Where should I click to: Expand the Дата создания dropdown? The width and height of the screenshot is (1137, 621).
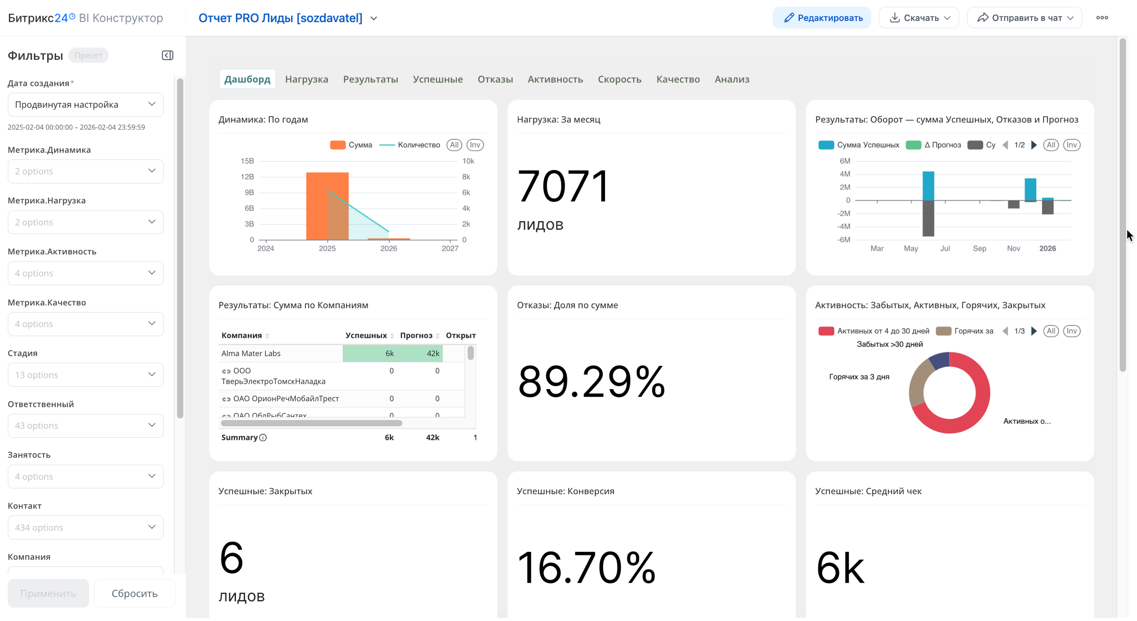(x=85, y=104)
